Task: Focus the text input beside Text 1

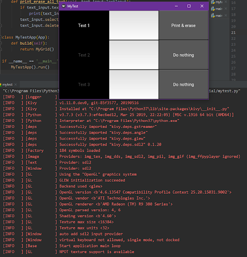Action: (134, 25)
